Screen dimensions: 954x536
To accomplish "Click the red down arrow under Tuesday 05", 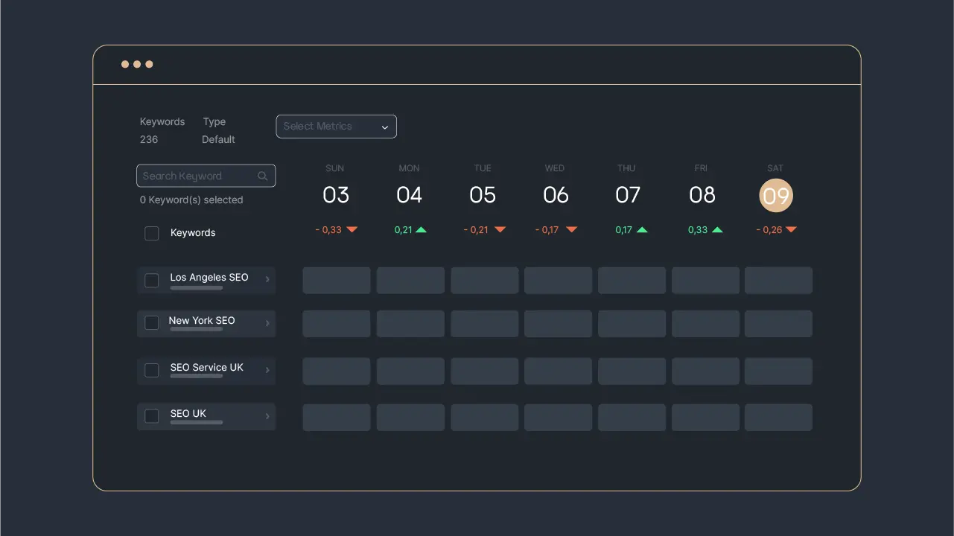I will [x=500, y=230].
